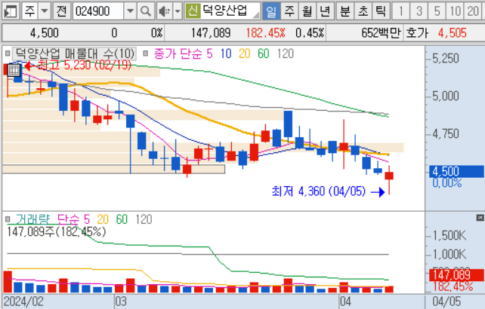Click the 전 button next to stock code
Image resolution: width=485 pixels, height=309 pixels.
click(62, 11)
